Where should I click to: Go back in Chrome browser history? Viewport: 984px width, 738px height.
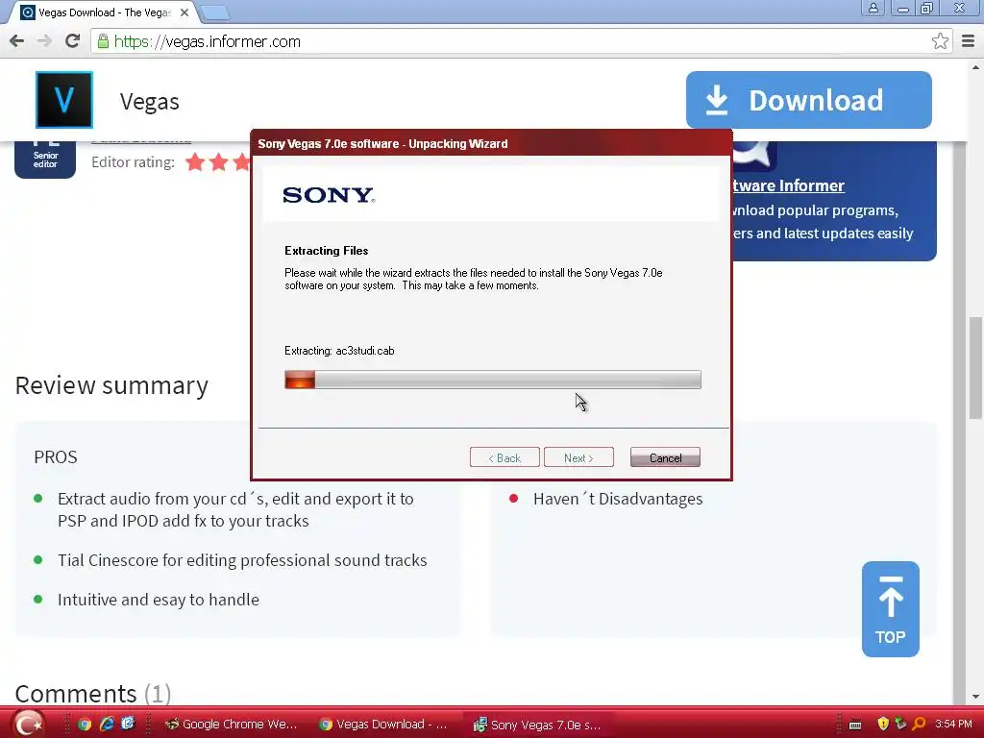coord(17,41)
